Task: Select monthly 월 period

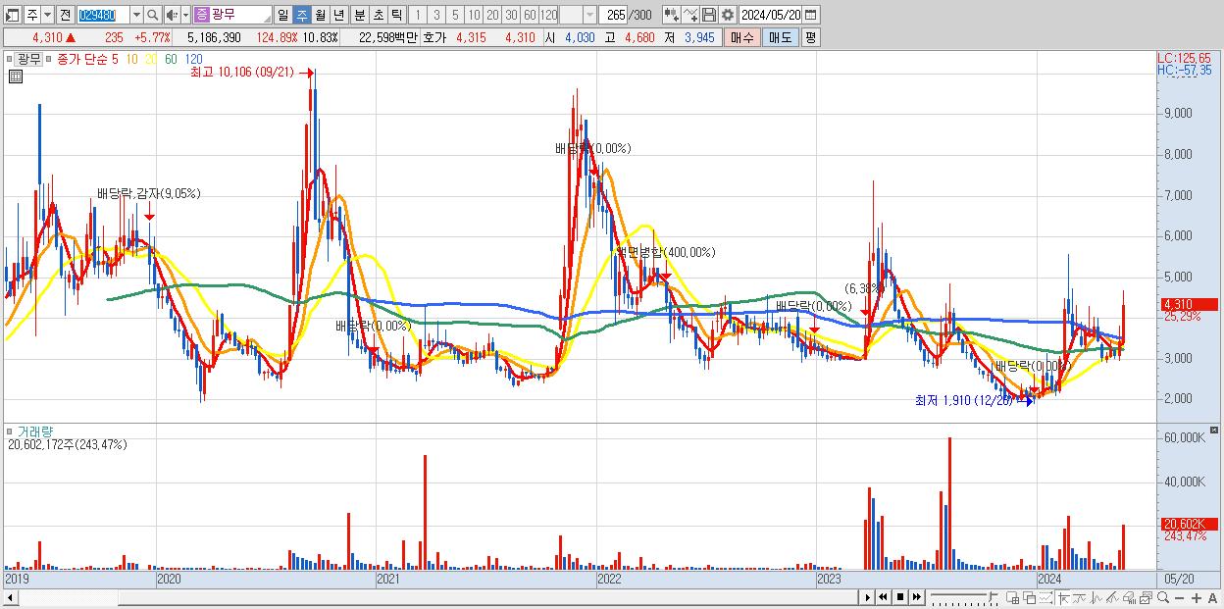Action: click(x=320, y=15)
